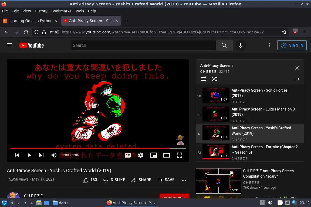The height and width of the screenshot is (207, 311).
Task: Toggle shuffle playlist
Action: pos(214,79)
